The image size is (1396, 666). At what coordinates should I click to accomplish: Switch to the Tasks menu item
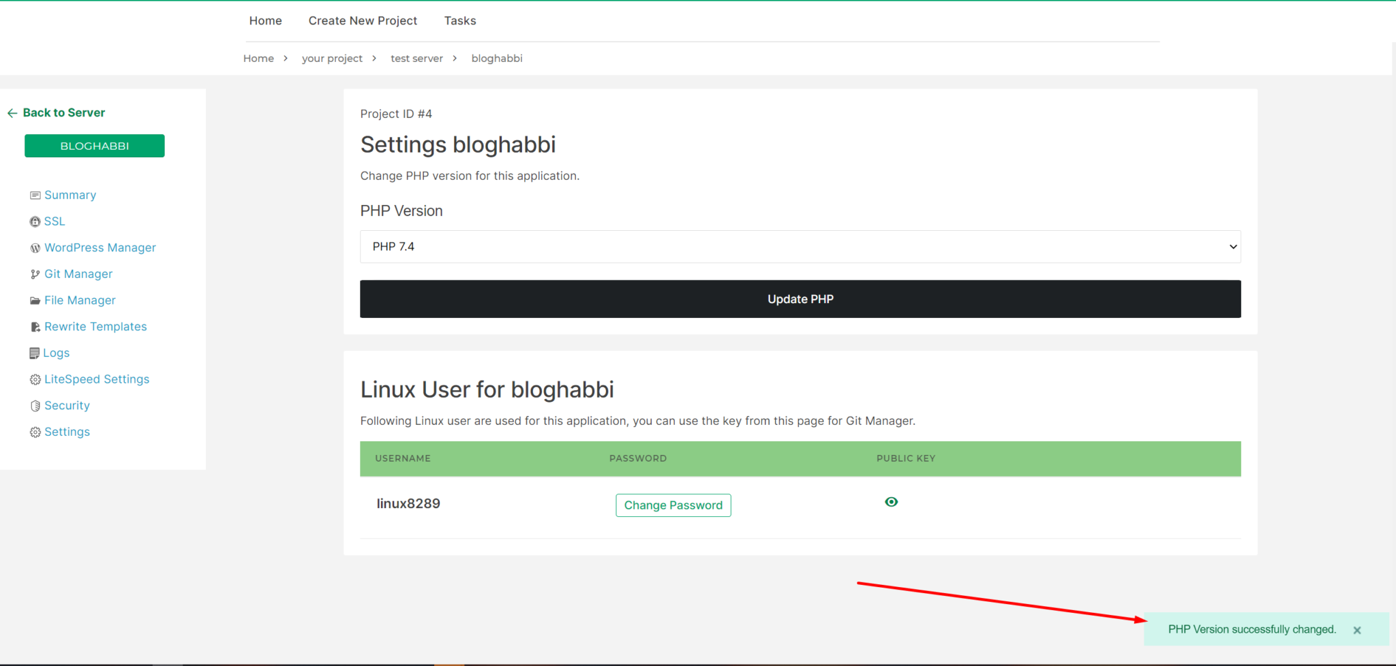[459, 20]
